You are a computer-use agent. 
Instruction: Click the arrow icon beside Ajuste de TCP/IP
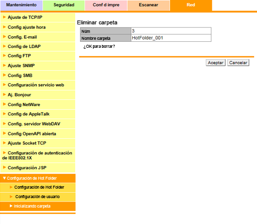pyautogui.click(x=4, y=17)
